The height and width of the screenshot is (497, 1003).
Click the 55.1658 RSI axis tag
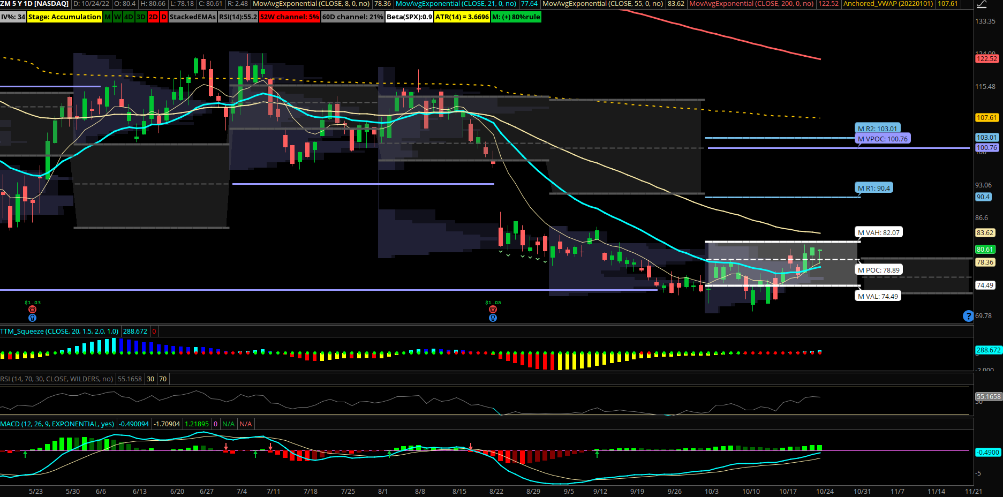(x=988, y=397)
